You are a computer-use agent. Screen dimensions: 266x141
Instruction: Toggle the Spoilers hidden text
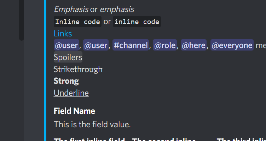[68, 57]
